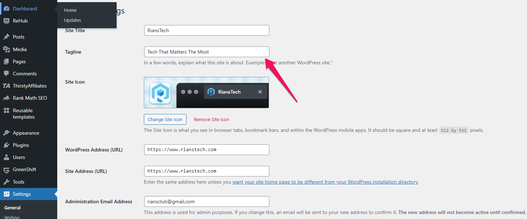Open Reusable templates menu label

click(x=24, y=114)
